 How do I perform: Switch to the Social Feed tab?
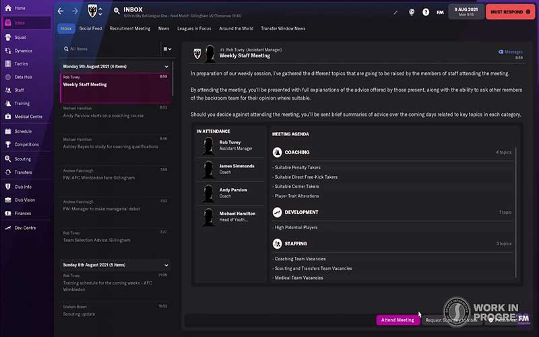(x=90, y=28)
